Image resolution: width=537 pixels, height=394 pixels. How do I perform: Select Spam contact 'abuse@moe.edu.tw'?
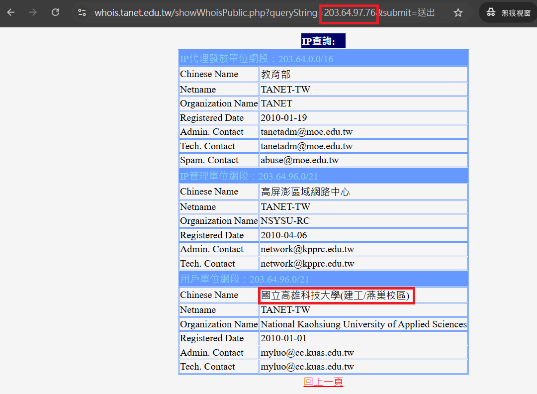(363, 160)
